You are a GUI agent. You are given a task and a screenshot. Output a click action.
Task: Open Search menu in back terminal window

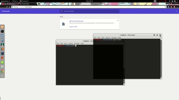point(70,44)
